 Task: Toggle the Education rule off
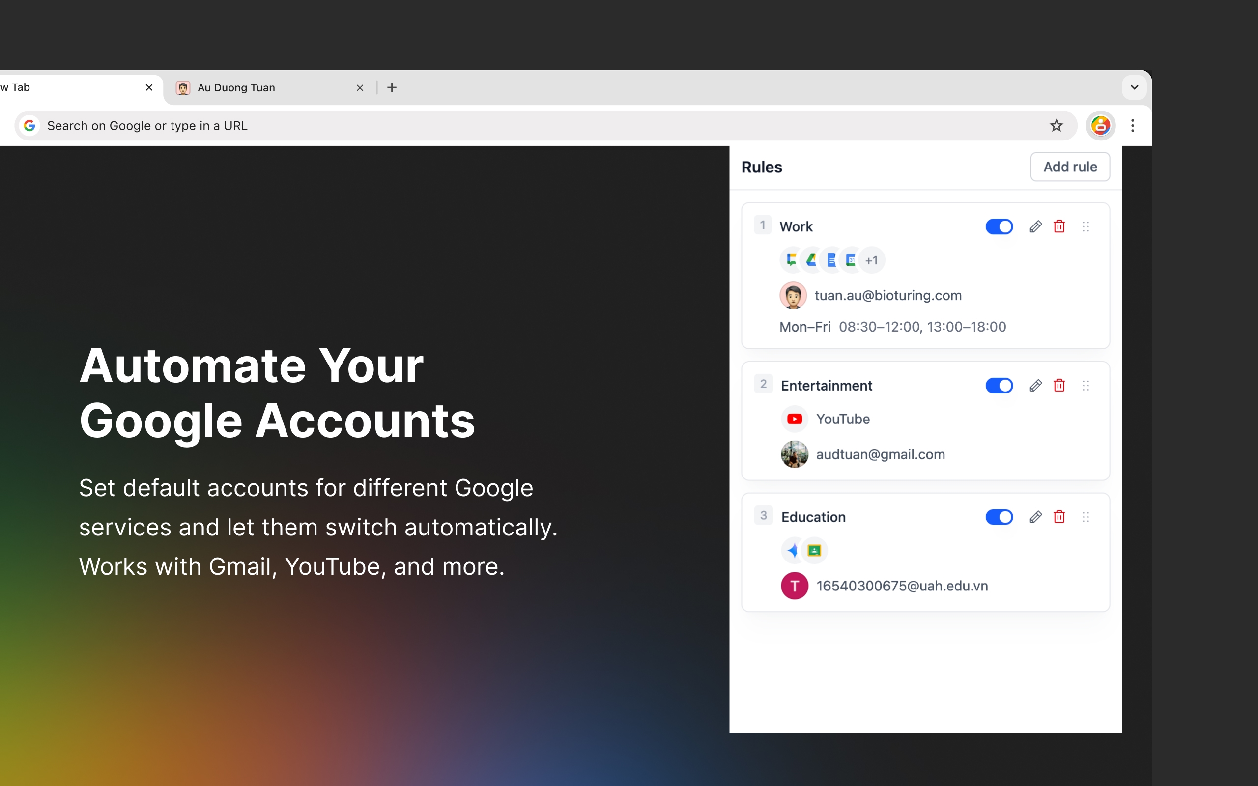tap(999, 517)
